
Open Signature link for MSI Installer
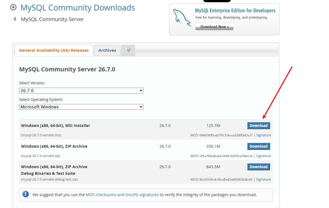263,135
